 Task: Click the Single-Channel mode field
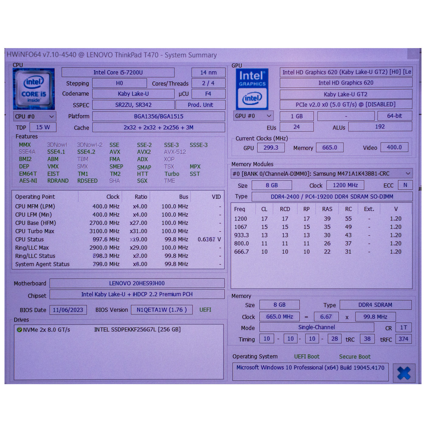click(x=316, y=327)
